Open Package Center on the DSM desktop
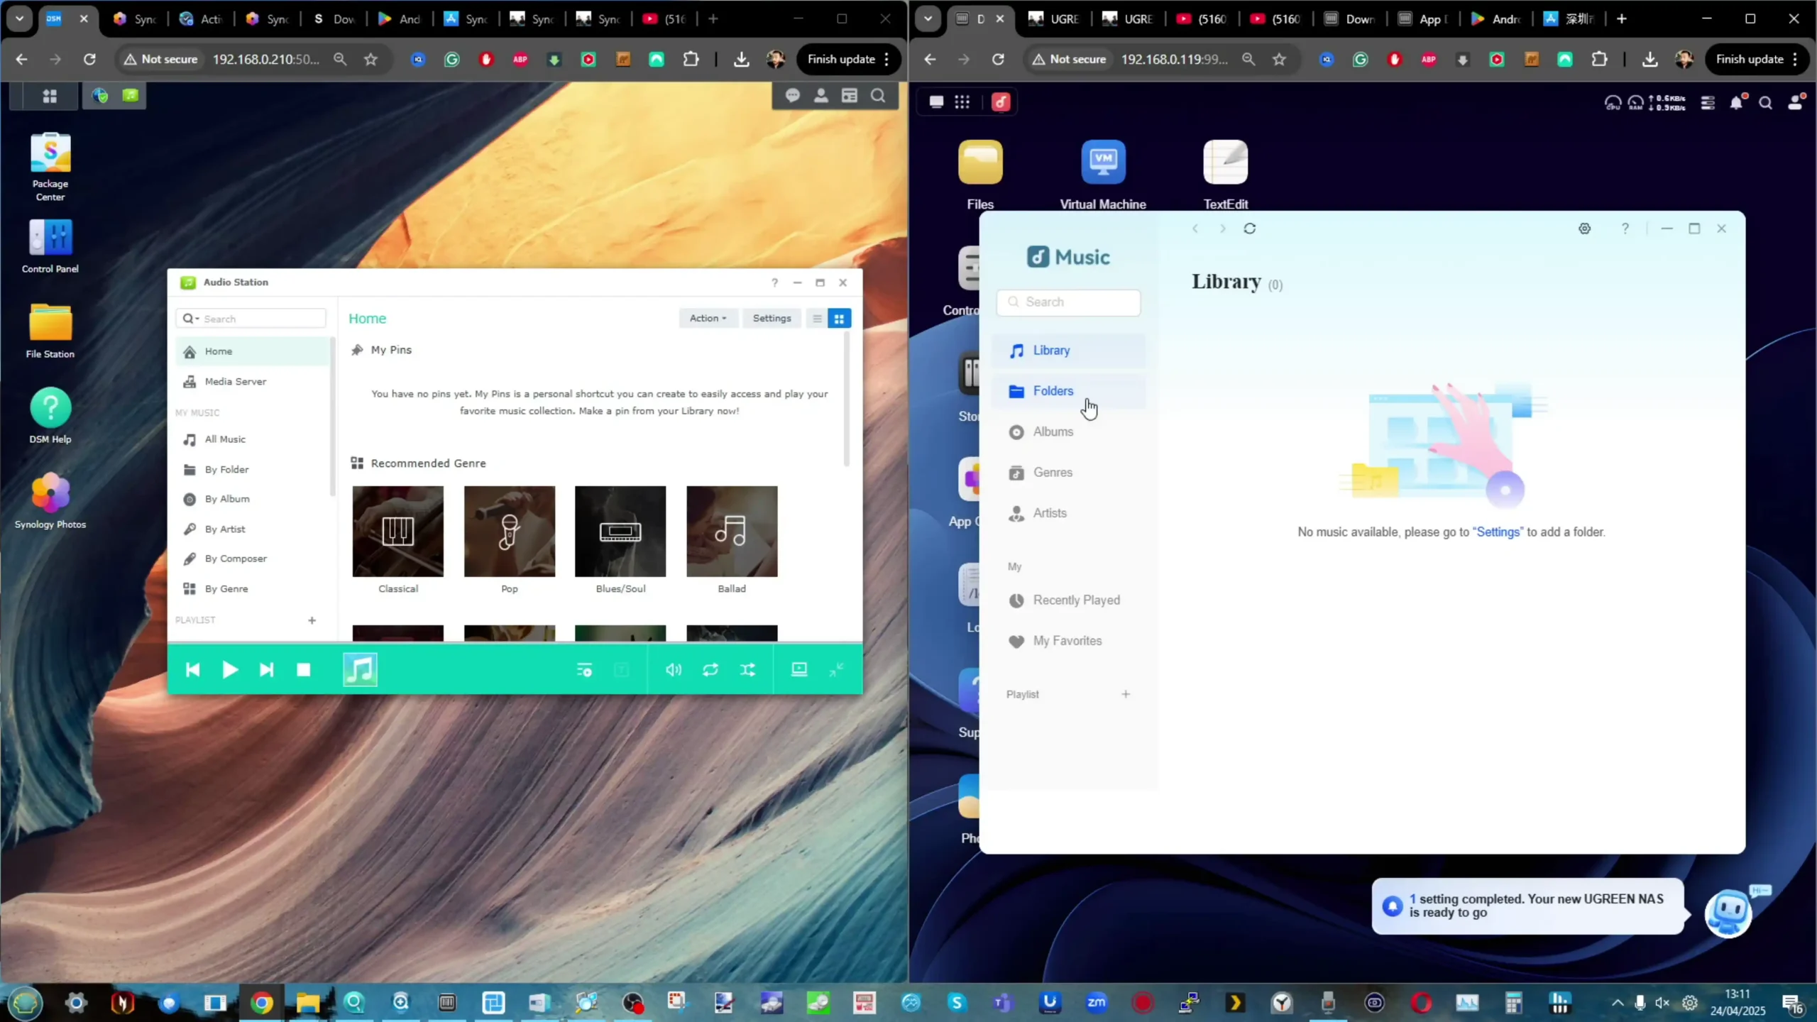 tap(50, 167)
